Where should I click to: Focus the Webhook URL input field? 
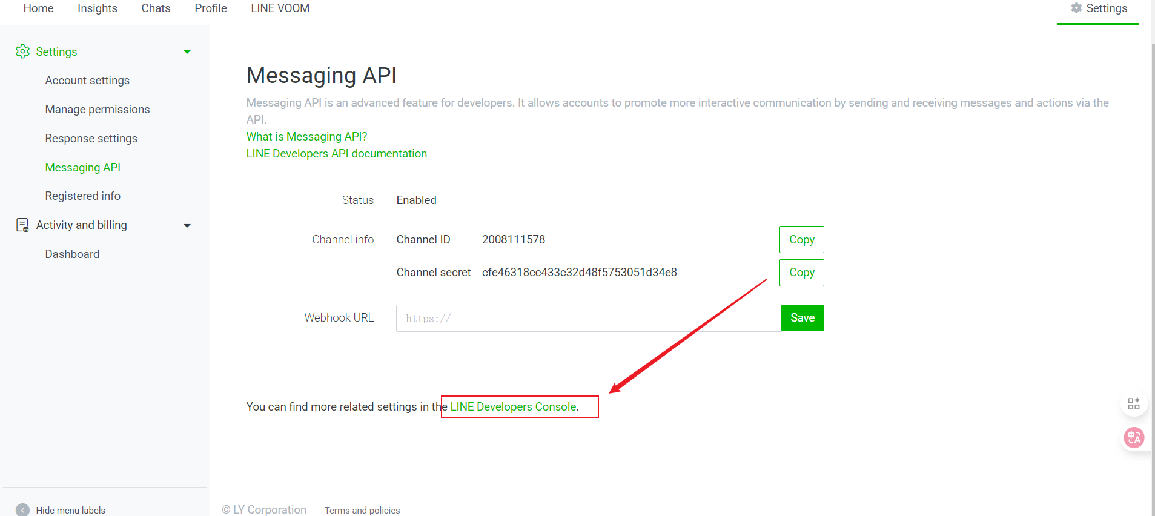tap(589, 318)
